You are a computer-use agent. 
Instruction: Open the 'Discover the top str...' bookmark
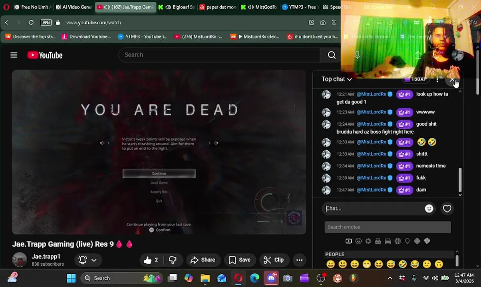[30, 37]
